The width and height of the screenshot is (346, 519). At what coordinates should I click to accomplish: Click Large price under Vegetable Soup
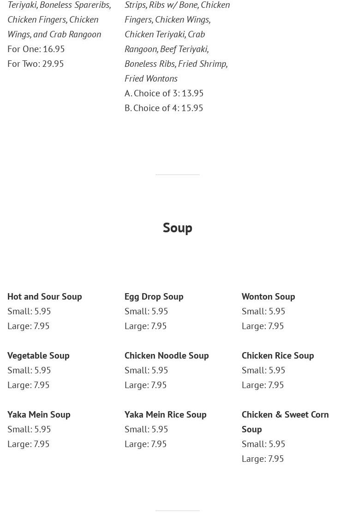[28, 385]
